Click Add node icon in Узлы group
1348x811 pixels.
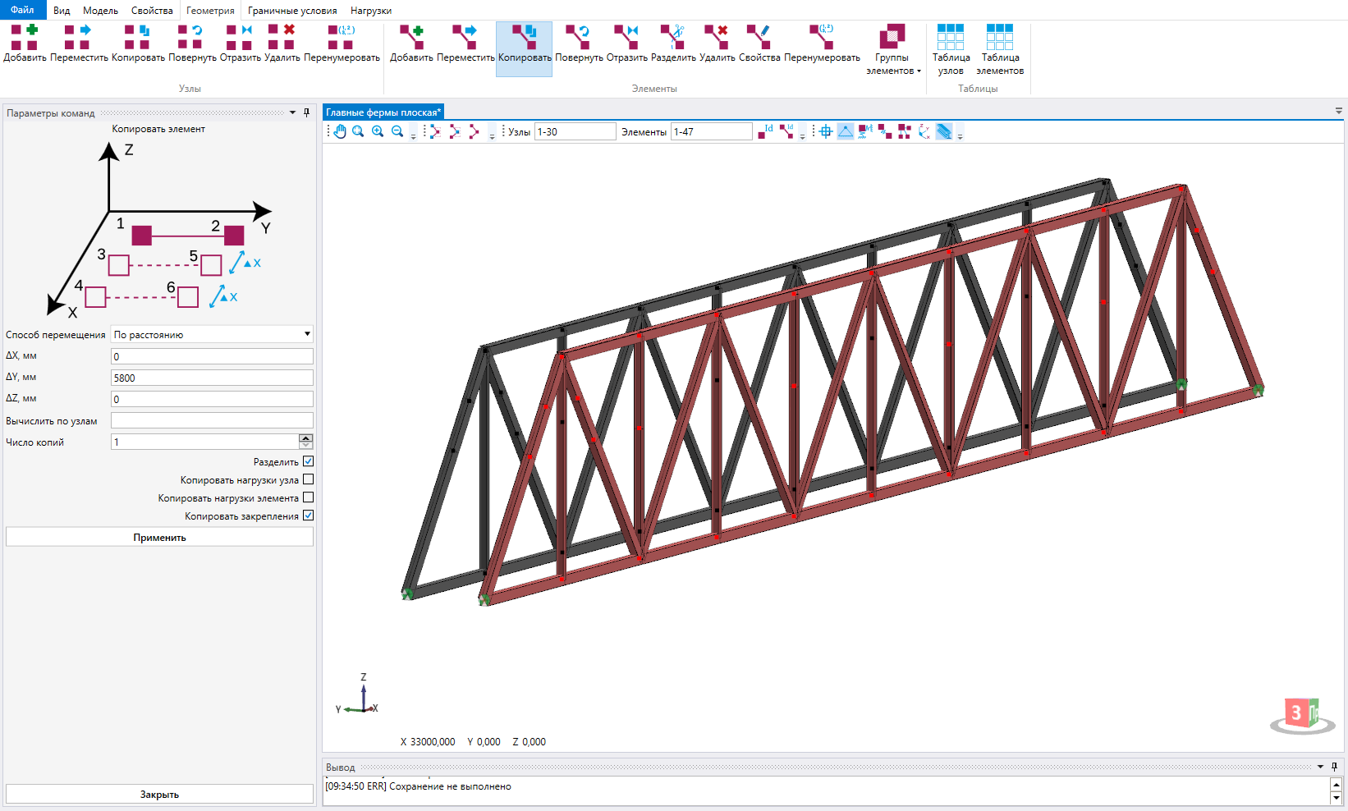pos(25,44)
